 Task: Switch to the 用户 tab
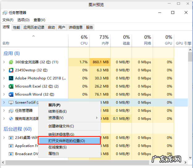coord(62,27)
